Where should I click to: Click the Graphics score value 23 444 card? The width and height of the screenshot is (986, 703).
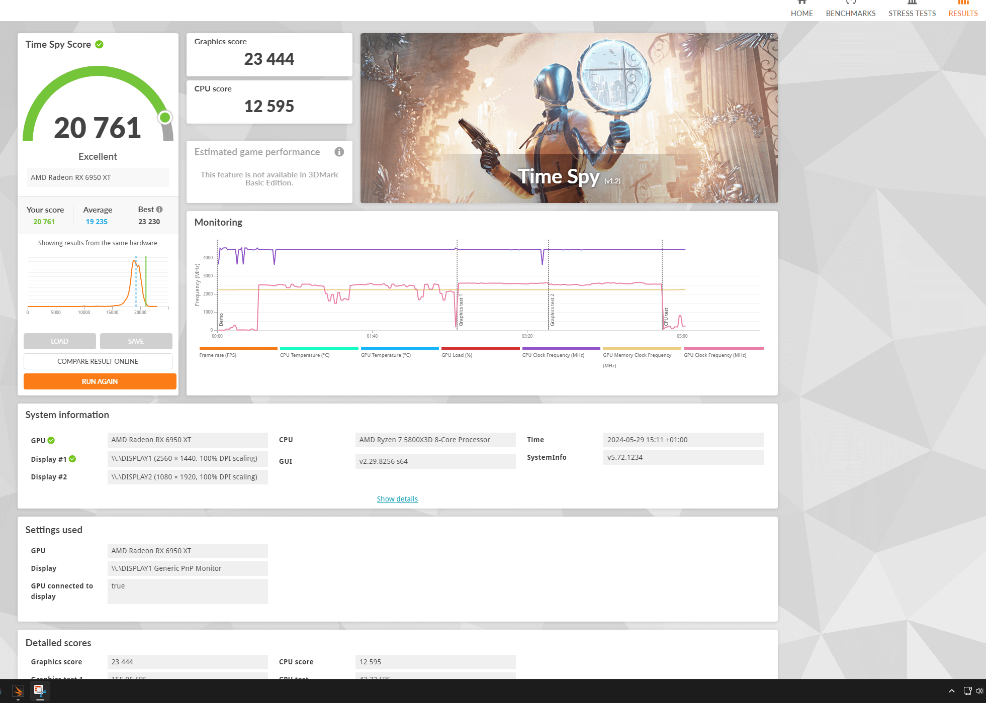pyautogui.click(x=270, y=55)
